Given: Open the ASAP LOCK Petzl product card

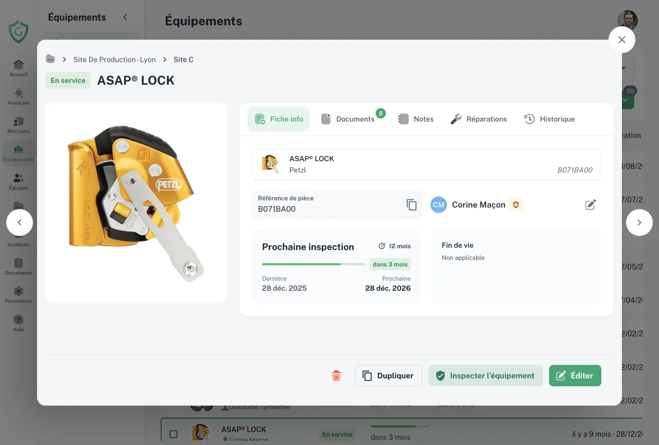Looking at the screenshot, I should coord(426,164).
